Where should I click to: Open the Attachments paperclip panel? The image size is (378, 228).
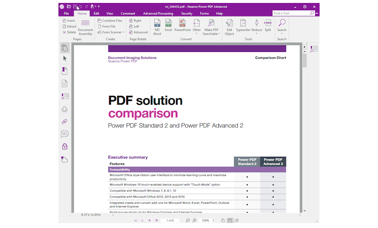[64, 122]
